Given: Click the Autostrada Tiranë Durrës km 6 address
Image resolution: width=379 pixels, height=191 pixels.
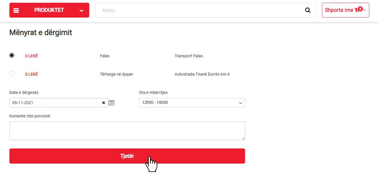Looking at the screenshot, I should (x=202, y=74).
